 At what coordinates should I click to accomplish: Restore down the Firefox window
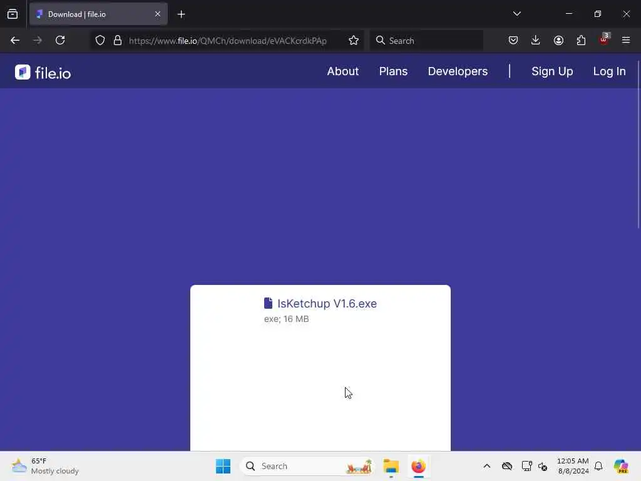598,14
